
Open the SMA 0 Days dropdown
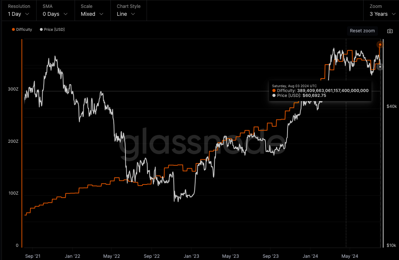[x=55, y=11]
